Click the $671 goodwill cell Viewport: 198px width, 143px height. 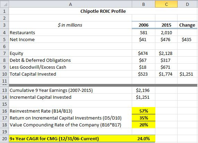point(166,67)
